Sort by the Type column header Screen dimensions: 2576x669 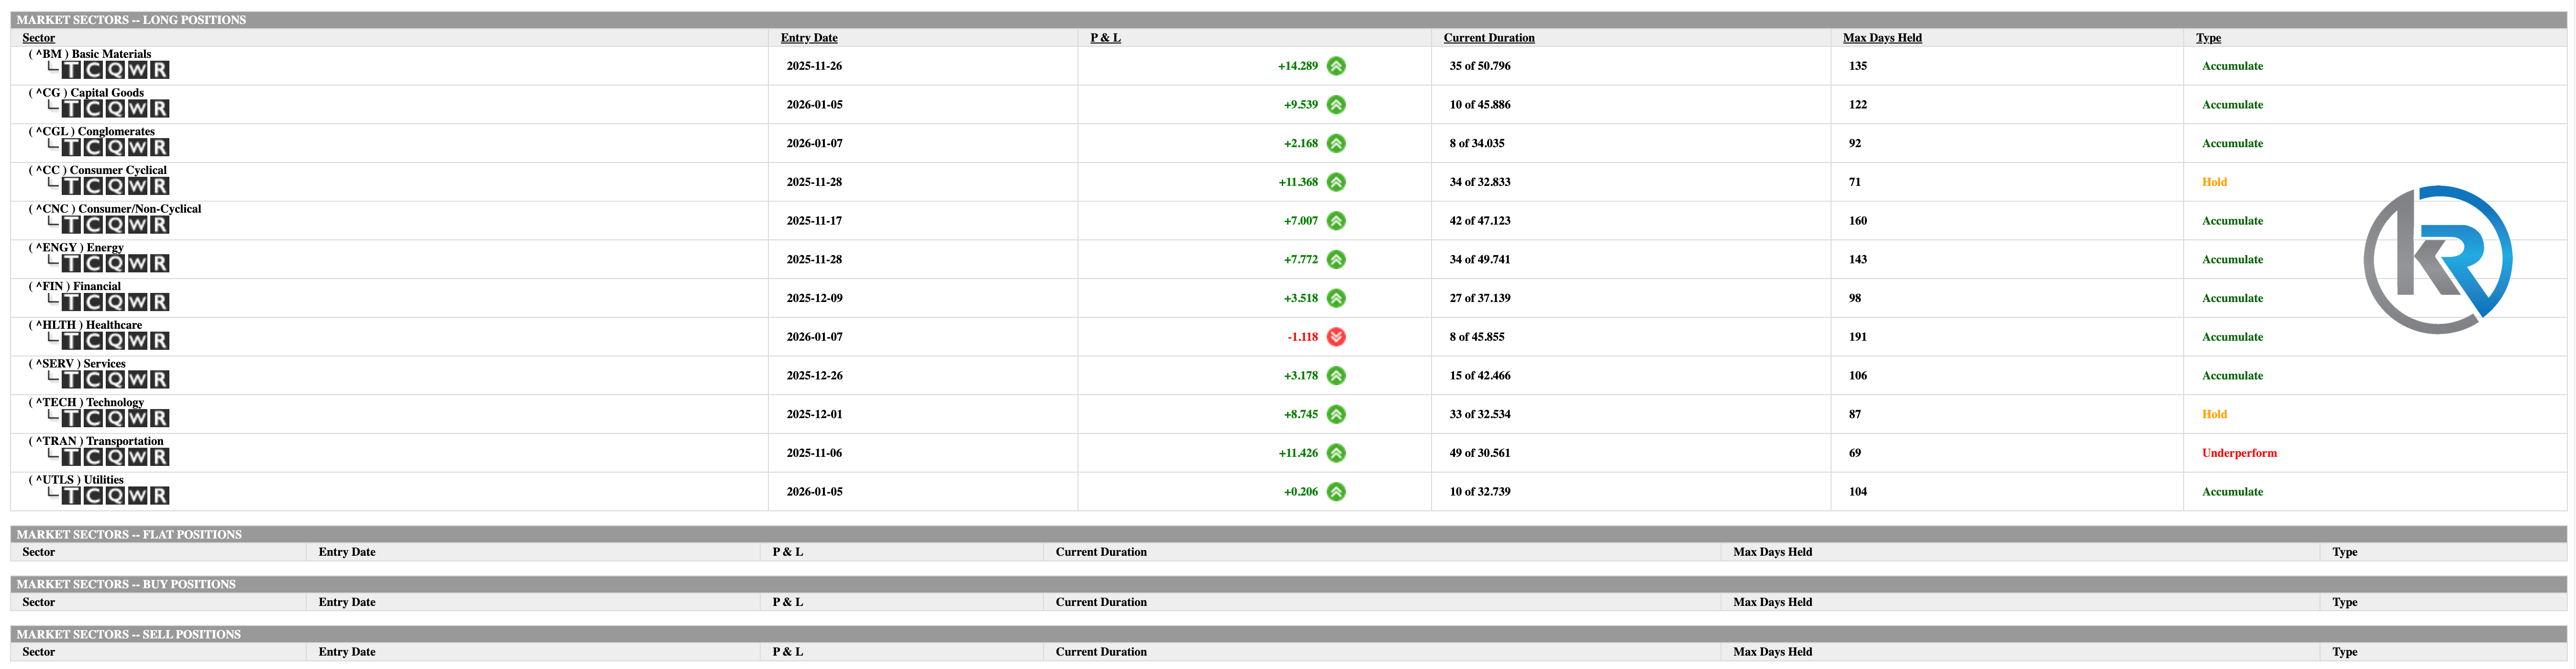[x=2208, y=38]
